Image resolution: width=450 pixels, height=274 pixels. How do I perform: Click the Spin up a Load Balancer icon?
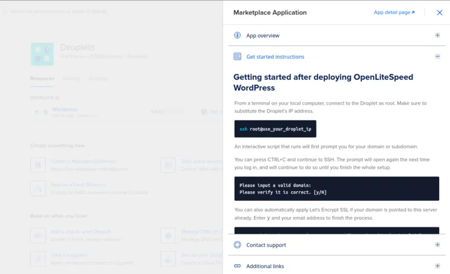click(38, 189)
